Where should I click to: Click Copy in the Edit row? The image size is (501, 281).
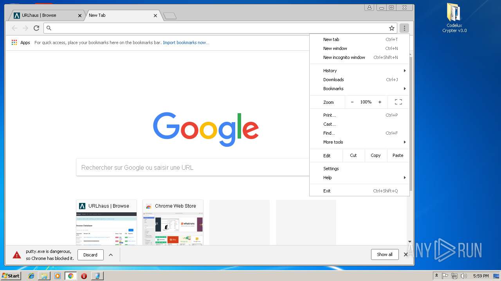376,155
